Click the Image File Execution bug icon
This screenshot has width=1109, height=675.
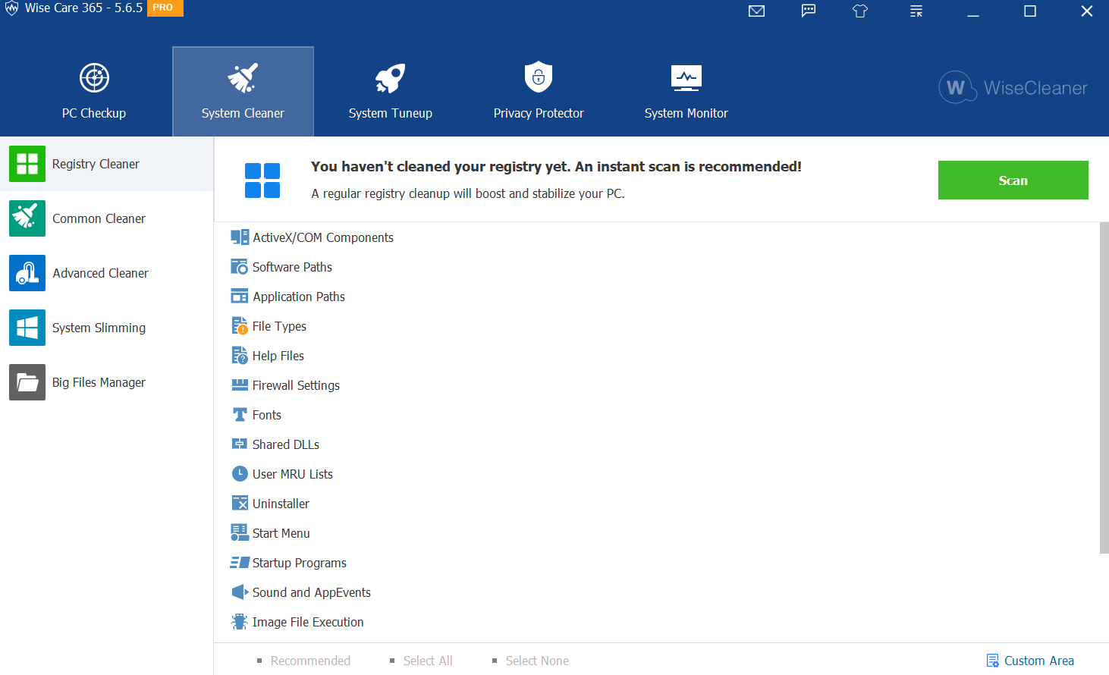coord(240,622)
